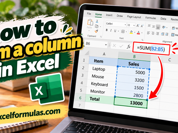Expand the Copy options arrow
Image resolution: width=178 pixels, height=133 pixels.
100,27
